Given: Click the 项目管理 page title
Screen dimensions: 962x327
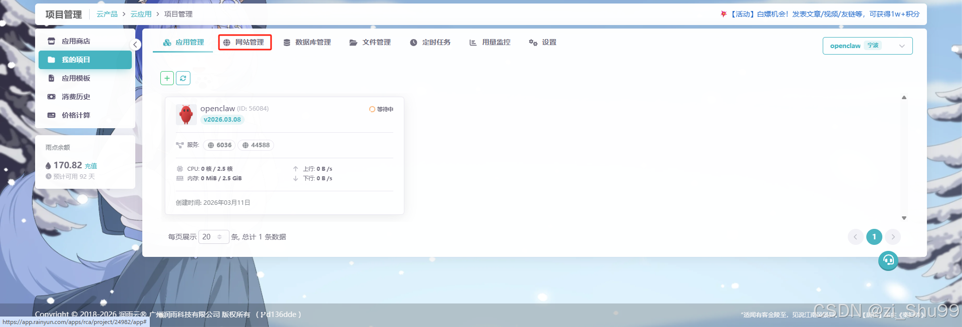Looking at the screenshot, I should pos(64,15).
